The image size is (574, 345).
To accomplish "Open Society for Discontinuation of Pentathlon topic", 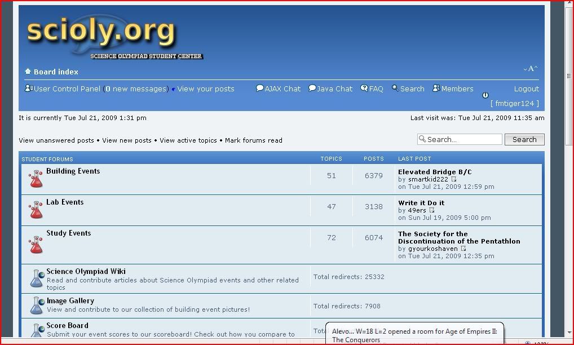I will click(x=459, y=237).
